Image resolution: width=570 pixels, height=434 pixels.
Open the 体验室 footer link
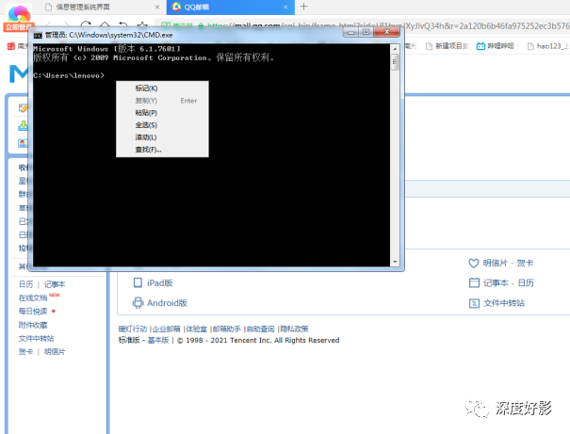point(196,329)
